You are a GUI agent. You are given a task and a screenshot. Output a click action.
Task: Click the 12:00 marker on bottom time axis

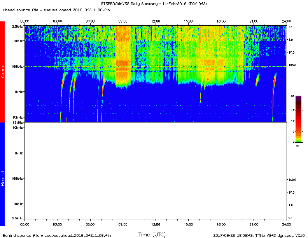(156, 224)
